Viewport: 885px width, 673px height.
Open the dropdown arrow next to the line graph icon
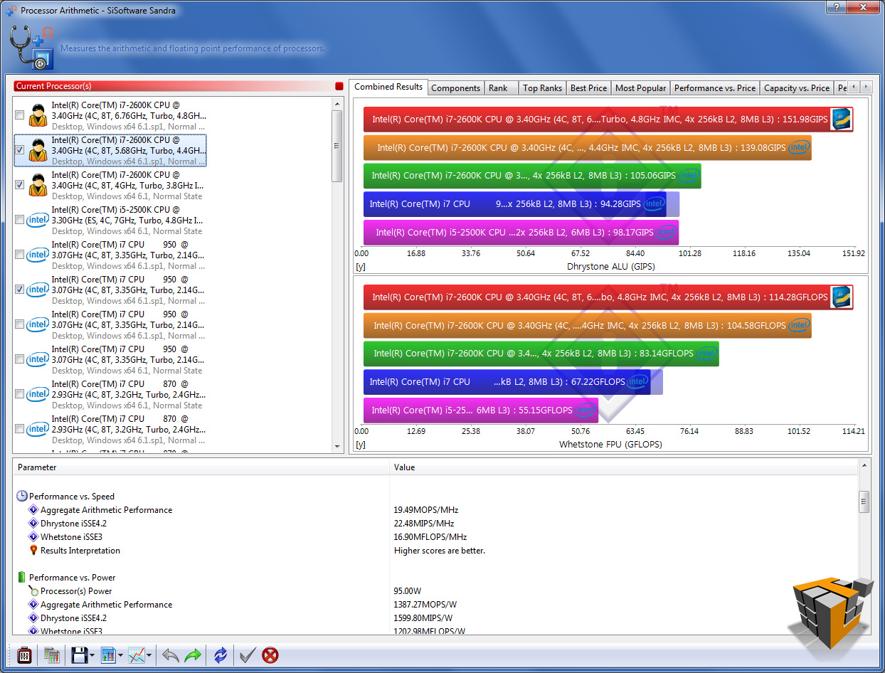pyautogui.click(x=149, y=656)
